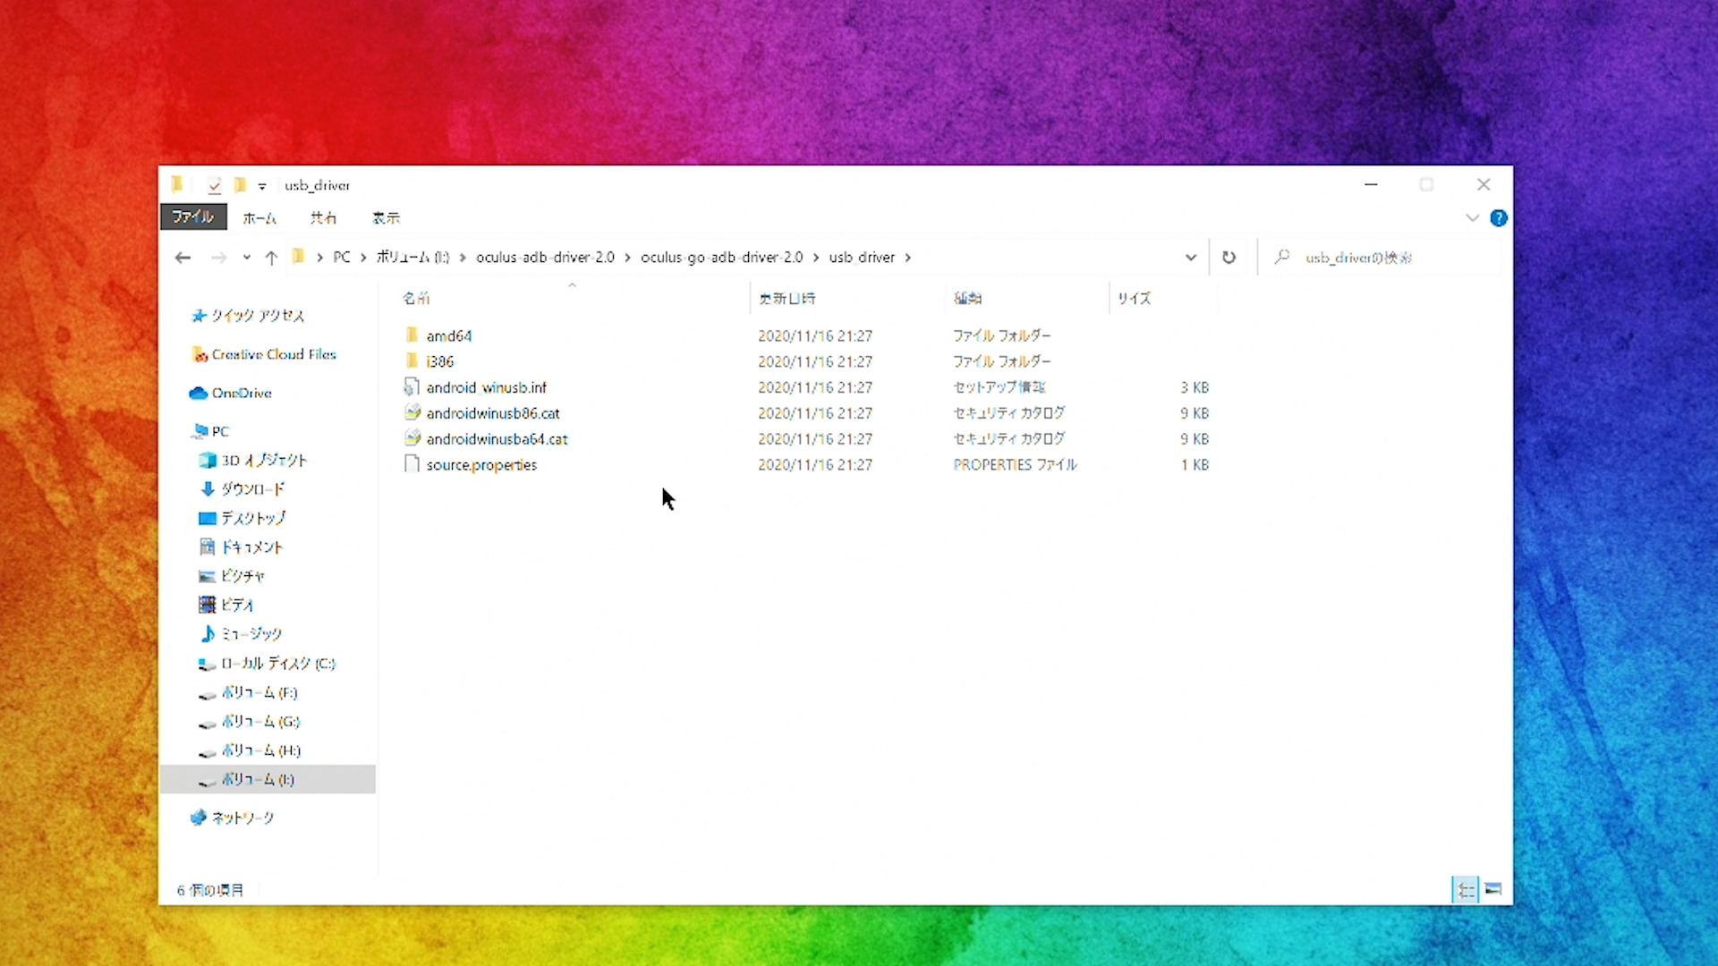This screenshot has height=966, width=1718.
Task: Open the Explorer help icon
Action: point(1499,218)
